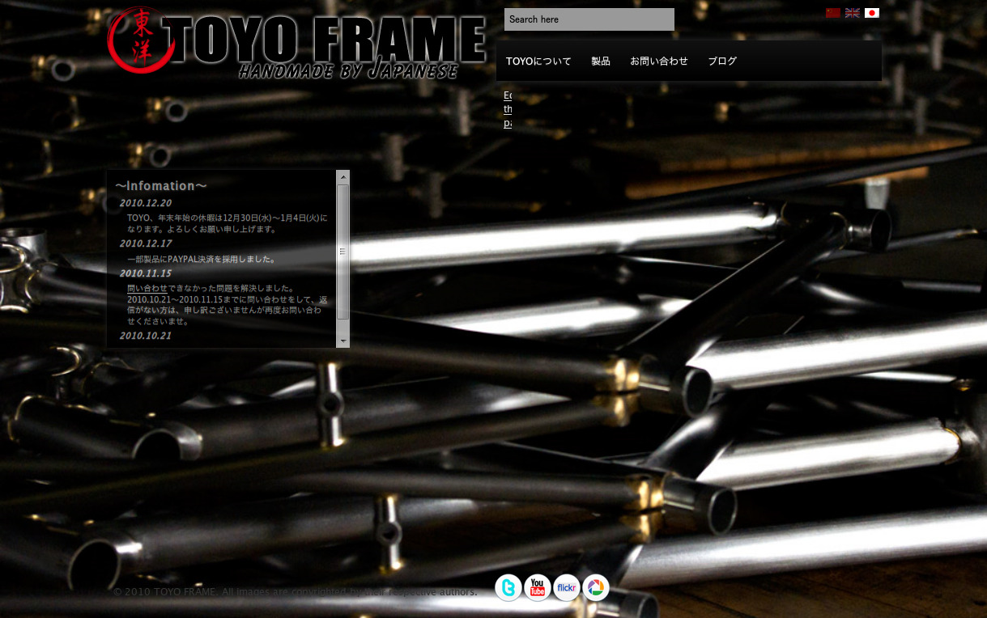Open the Picasa social icon

click(x=596, y=588)
